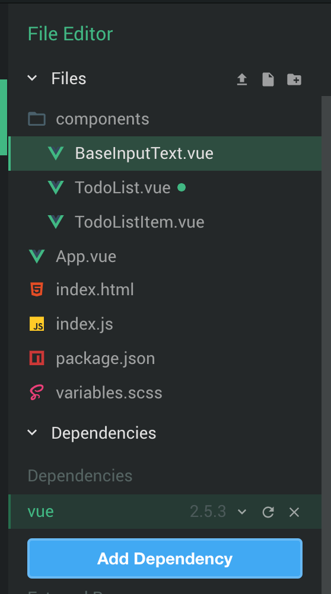Click the JS icon next to index.js

click(37, 324)
